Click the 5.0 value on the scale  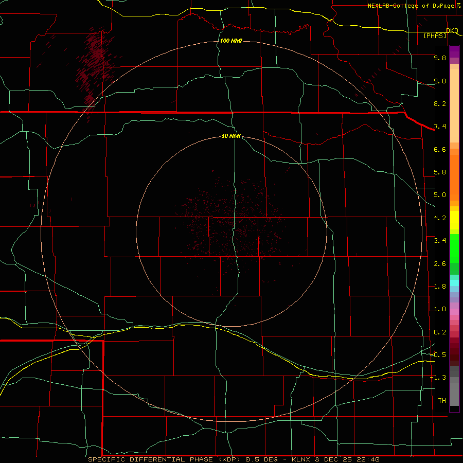click(x=440, y=195)
